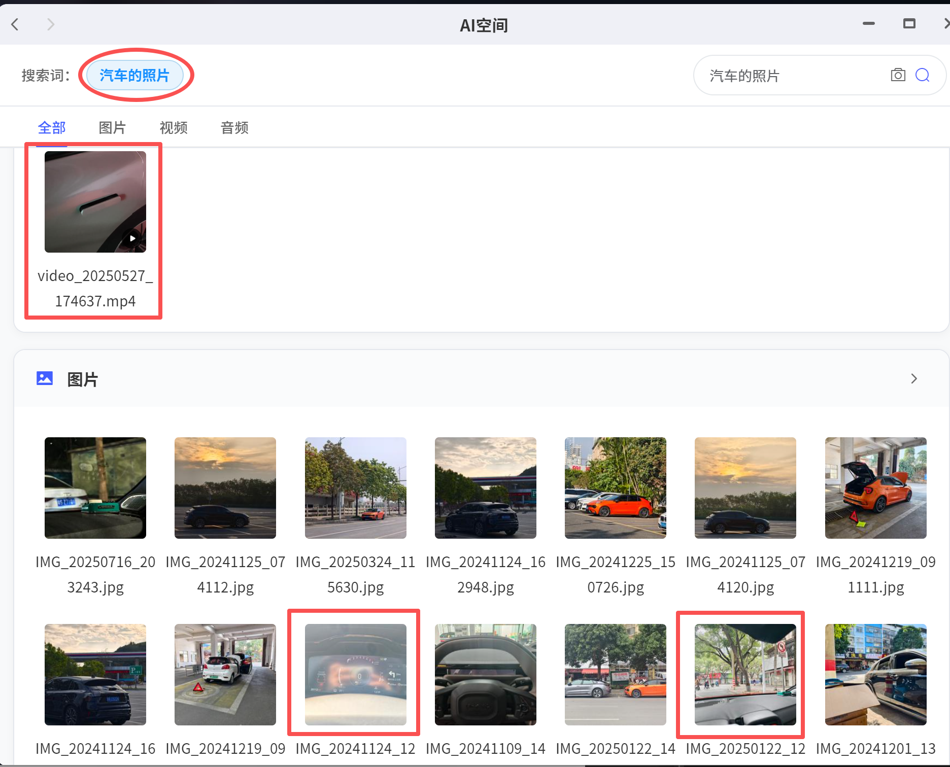Screen dimensions: 950x767
Task: Switch to the 图片 tab
Action: 112,128
